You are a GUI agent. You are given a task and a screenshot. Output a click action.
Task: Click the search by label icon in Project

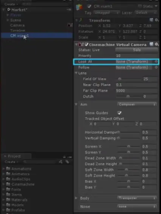[67, 162]
